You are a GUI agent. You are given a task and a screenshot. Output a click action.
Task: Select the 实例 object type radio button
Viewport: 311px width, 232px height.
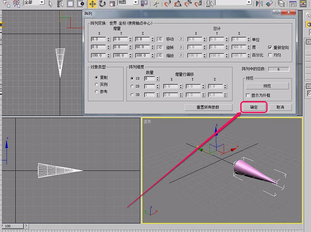coord(96,84)
